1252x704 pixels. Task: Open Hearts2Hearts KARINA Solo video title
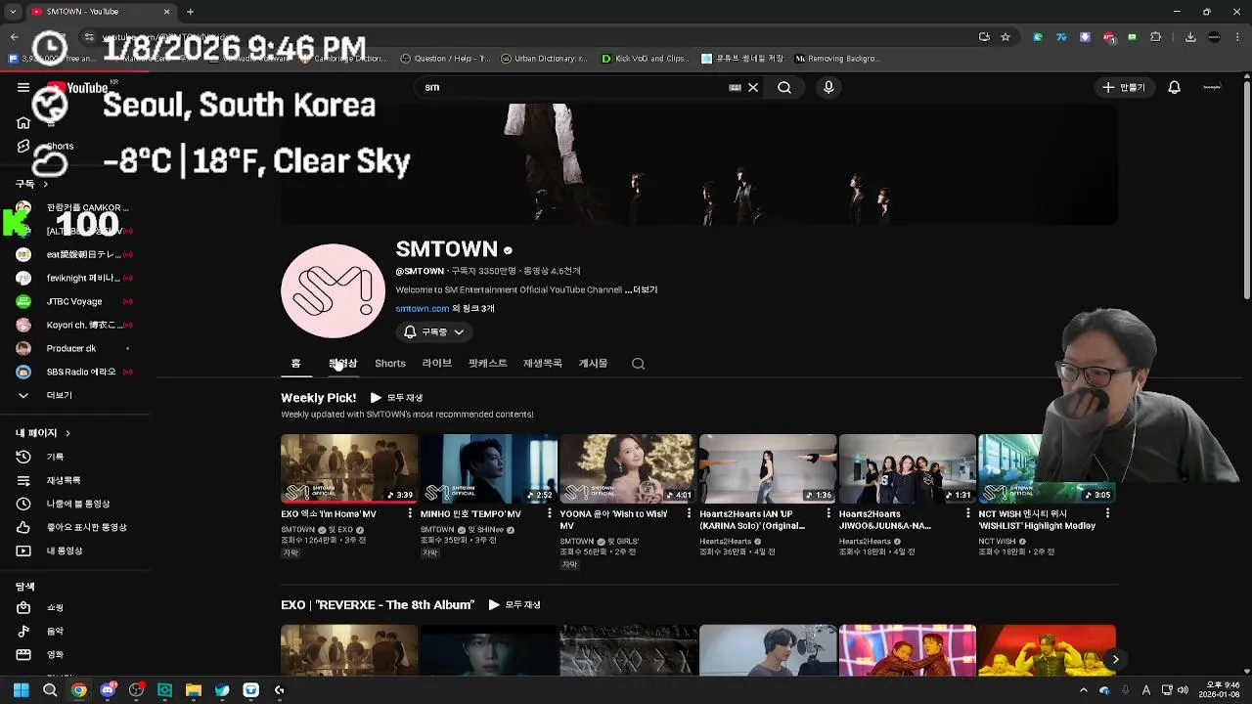(752, 519)
